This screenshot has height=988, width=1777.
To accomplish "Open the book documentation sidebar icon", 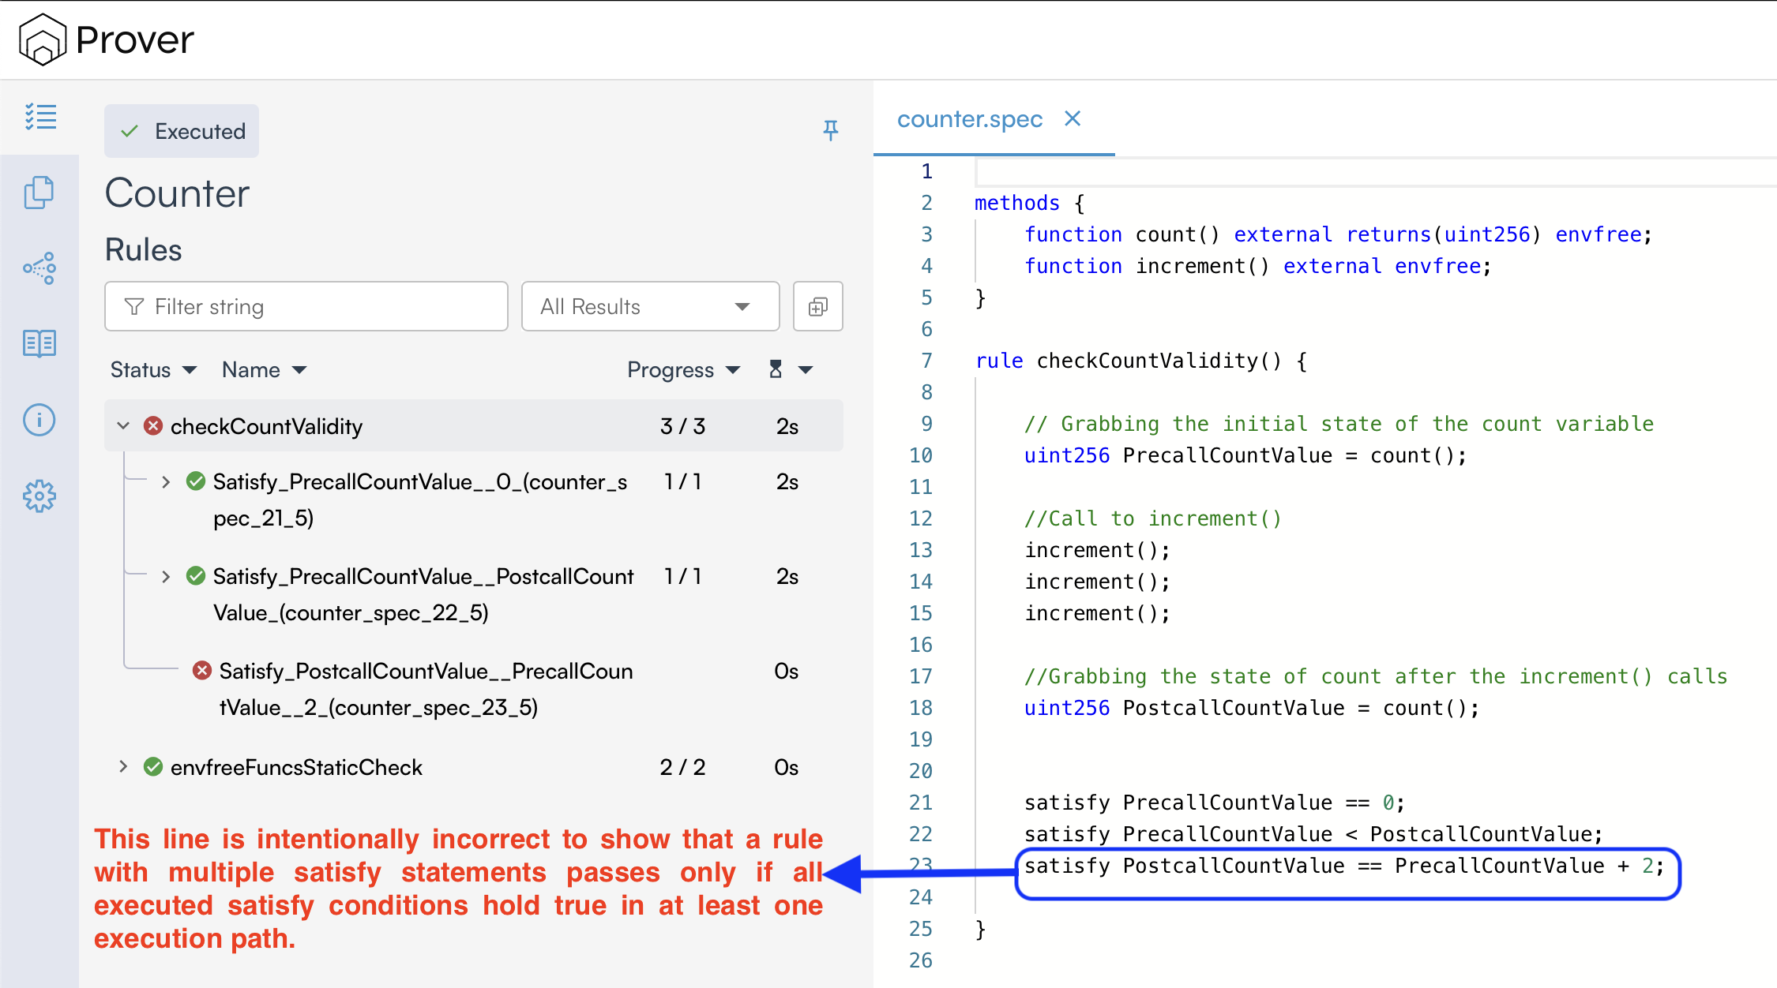I will click(39, 343).
